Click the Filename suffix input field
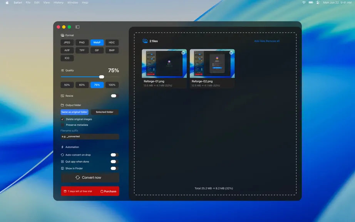355x222 pixels. [x=90, y=136]
